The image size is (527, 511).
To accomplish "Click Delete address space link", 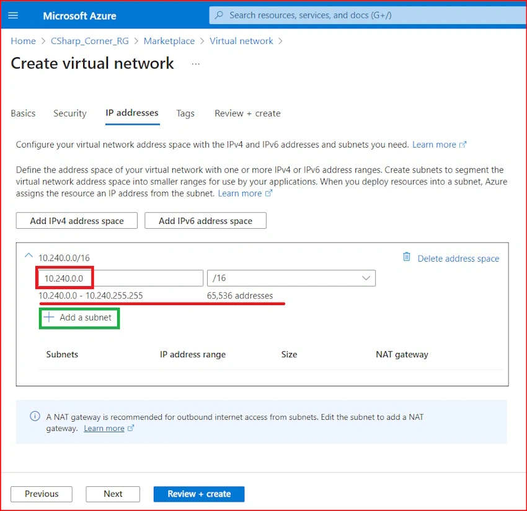I will click(458, 259).
